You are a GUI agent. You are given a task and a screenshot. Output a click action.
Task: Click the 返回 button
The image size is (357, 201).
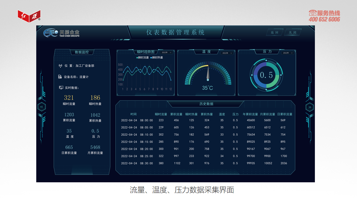274,32
